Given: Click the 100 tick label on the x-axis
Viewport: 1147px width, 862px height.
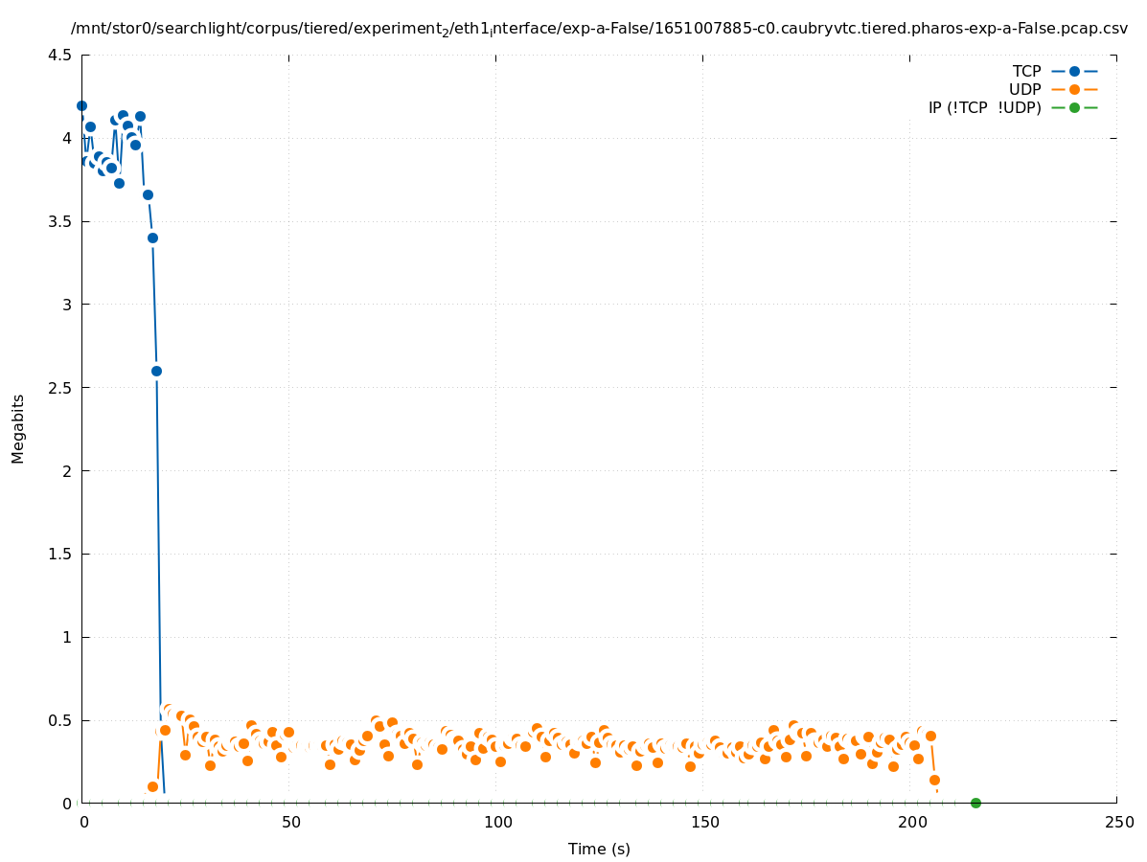Looking at the screenshot, I should [x=496, y=822].
